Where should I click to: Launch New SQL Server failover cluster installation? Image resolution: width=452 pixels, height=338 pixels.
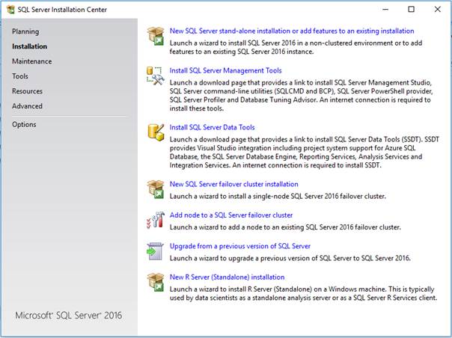(233, 184)
